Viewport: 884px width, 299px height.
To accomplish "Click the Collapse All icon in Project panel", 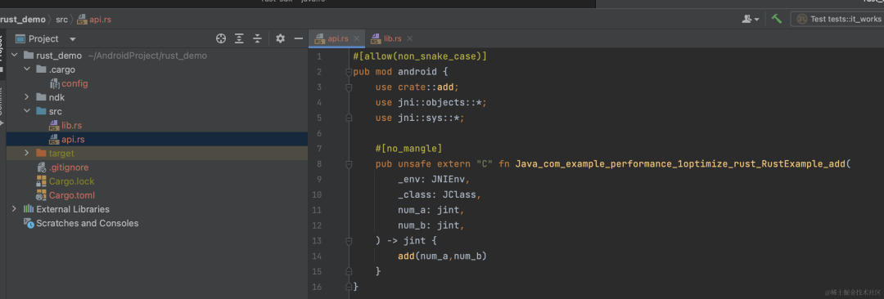I will point(257,38).
